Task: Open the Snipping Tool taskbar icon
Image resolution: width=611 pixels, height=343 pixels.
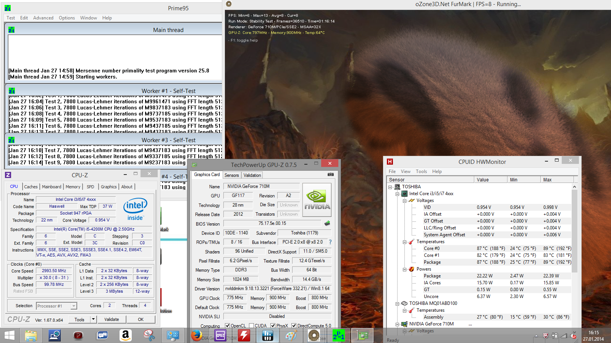Action: pos(149,335)
